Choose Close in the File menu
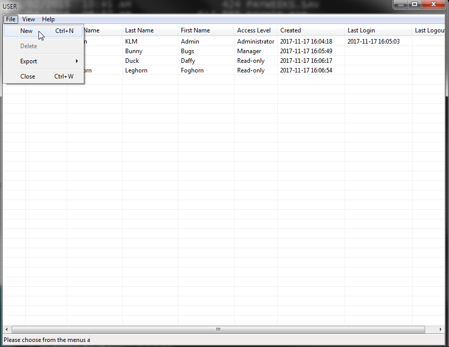The width and height of the screenshot is (449, 347). tap(44, 76)
